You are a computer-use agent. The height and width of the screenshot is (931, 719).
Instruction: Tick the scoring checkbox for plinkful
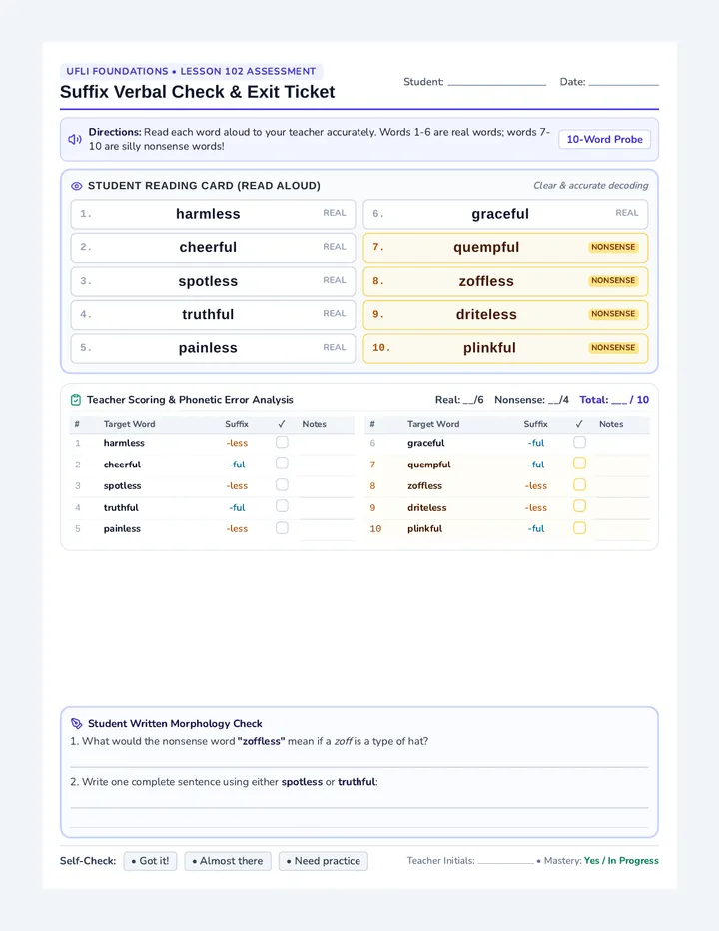coord(580,528)
